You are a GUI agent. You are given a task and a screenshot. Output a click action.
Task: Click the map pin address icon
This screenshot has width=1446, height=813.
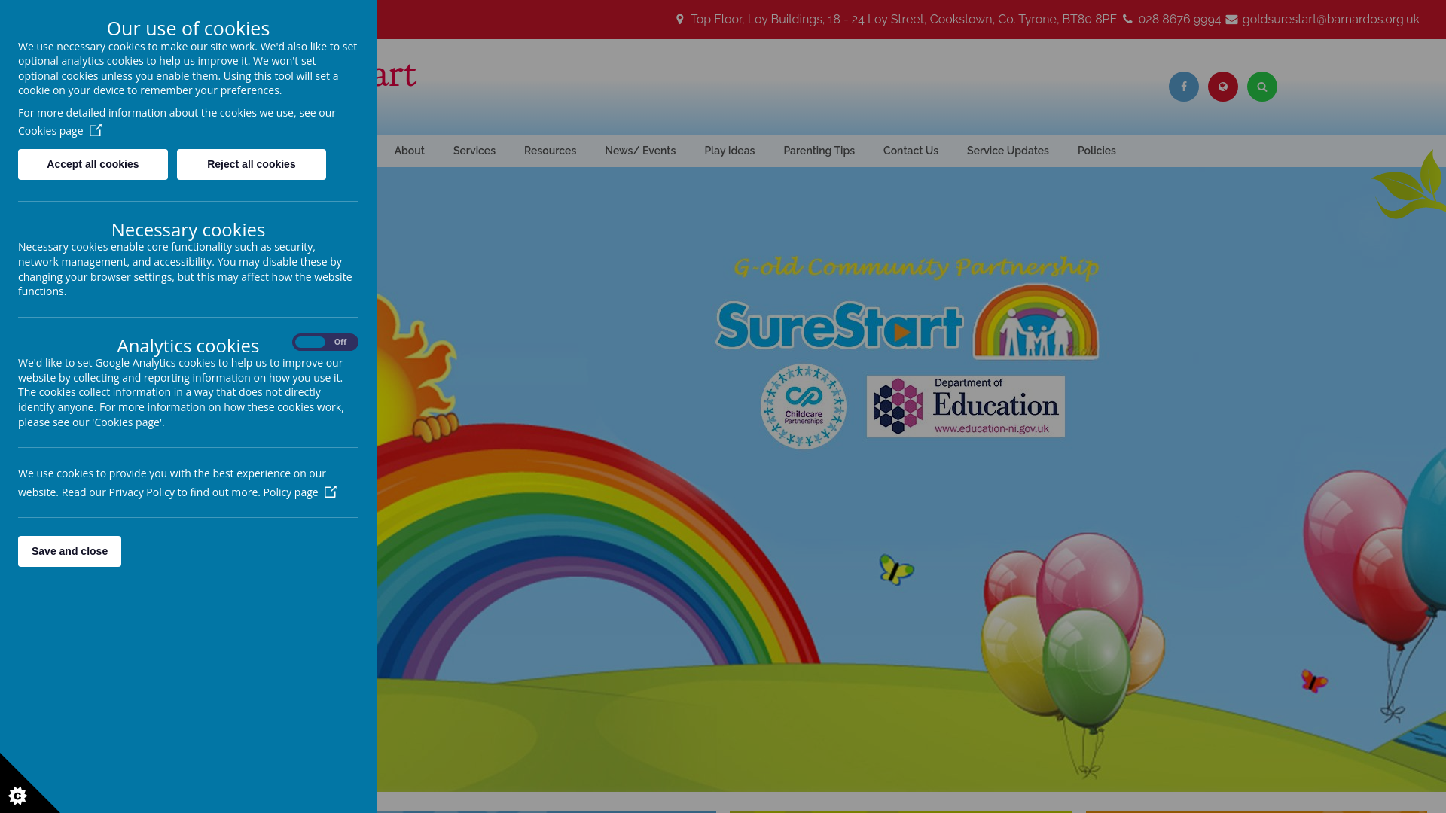coord(679,20)
